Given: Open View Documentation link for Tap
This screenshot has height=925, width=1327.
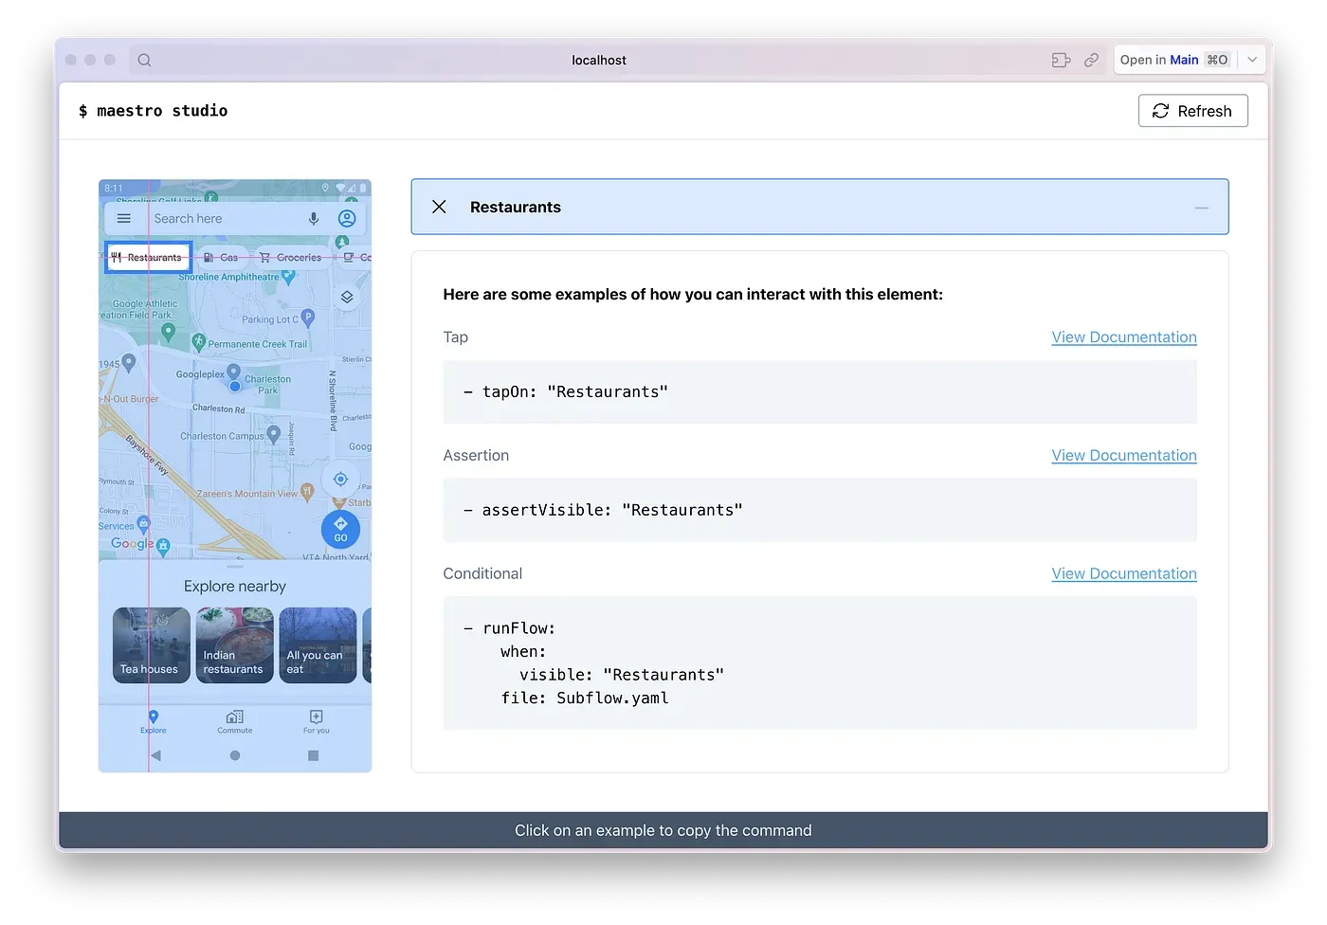Looking at the screenshot, I should [x=1123, y=337].
